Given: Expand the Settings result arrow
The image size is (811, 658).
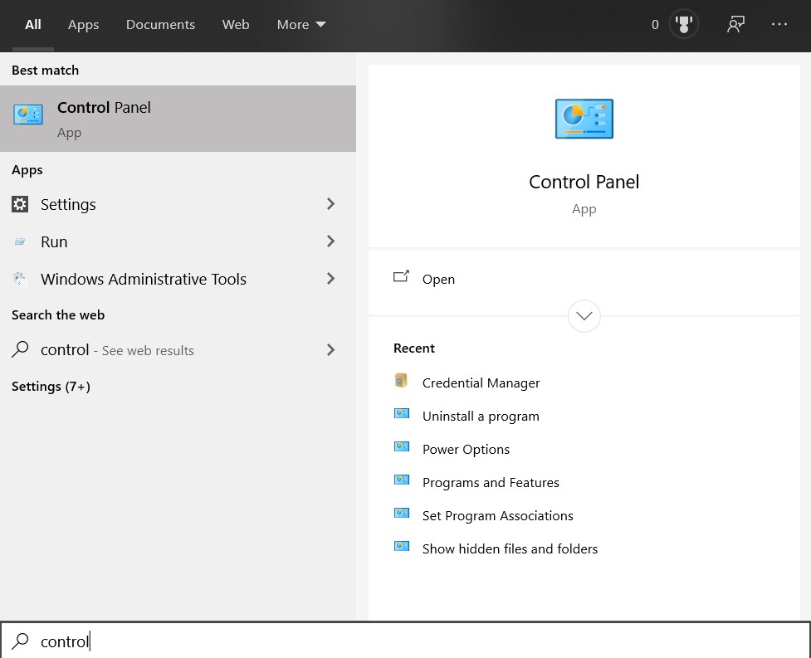Looking at the screenshot, I should pyautogui.click(x=330, y=204).
